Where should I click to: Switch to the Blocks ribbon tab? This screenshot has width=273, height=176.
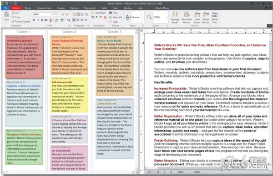point(28,8)
